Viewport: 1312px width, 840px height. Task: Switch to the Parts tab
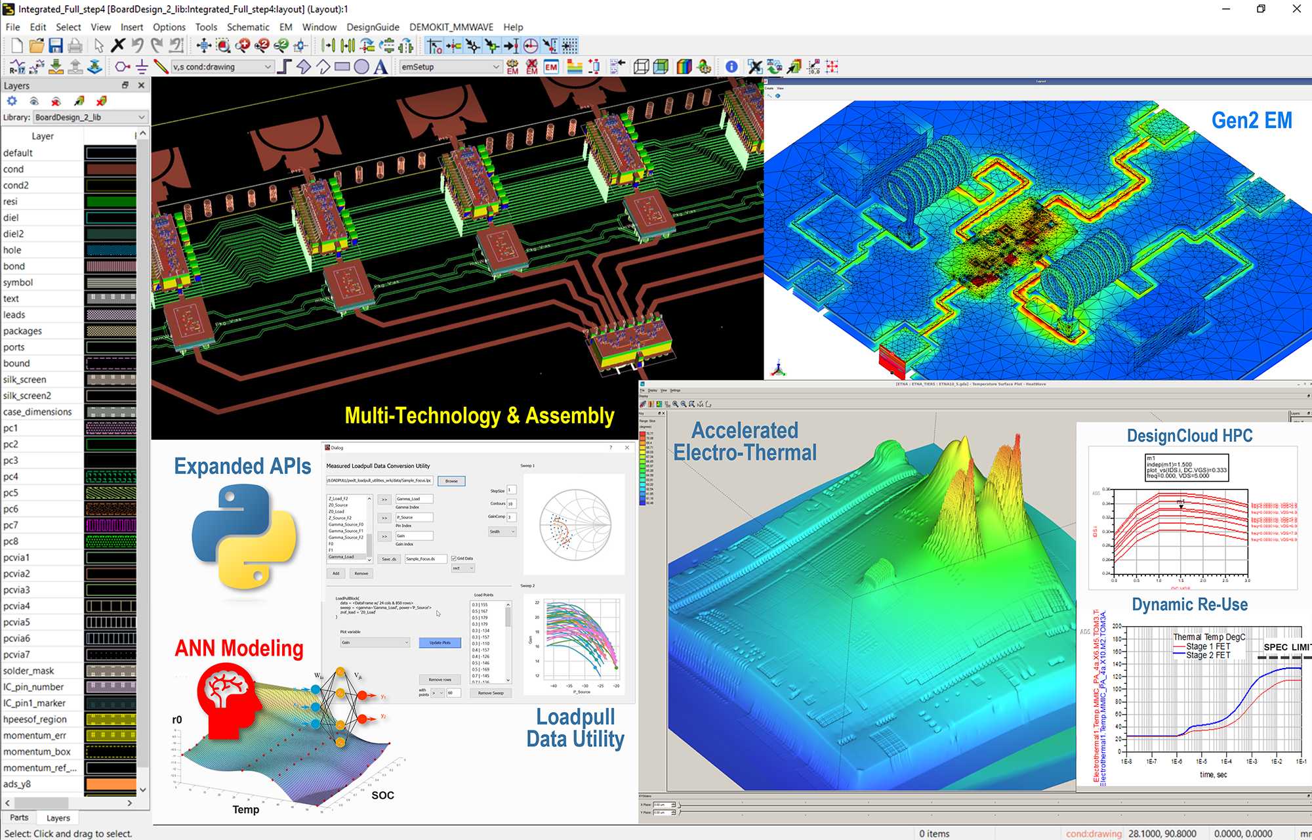(x=18, y=818)
